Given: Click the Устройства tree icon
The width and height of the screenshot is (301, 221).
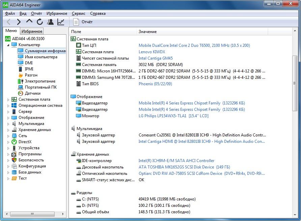Looking at the screenshot, I should (x=14, y=148).
